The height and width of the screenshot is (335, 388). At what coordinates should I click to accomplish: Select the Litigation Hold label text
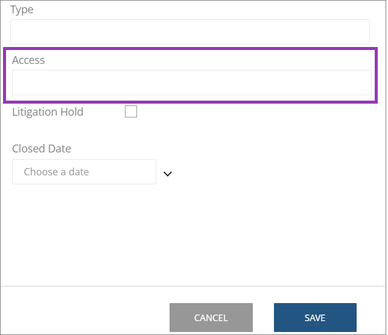point(48,112)
